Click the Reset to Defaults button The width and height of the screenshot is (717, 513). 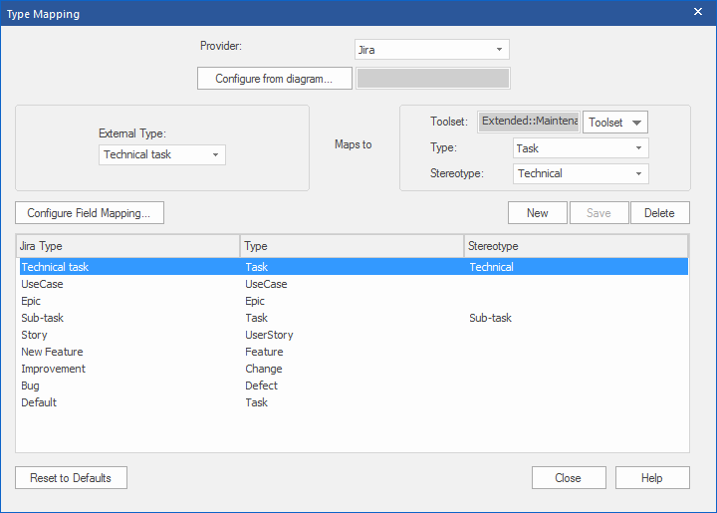point(71,478)
